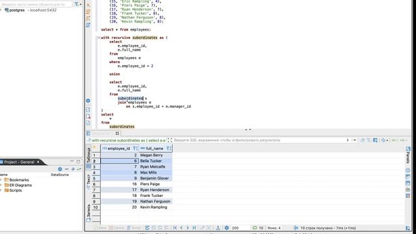Go to previous row page arrow

tap(181, 227)
